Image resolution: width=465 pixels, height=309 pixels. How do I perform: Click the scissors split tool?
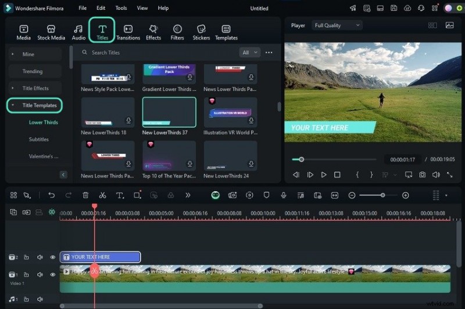[102, 196]
